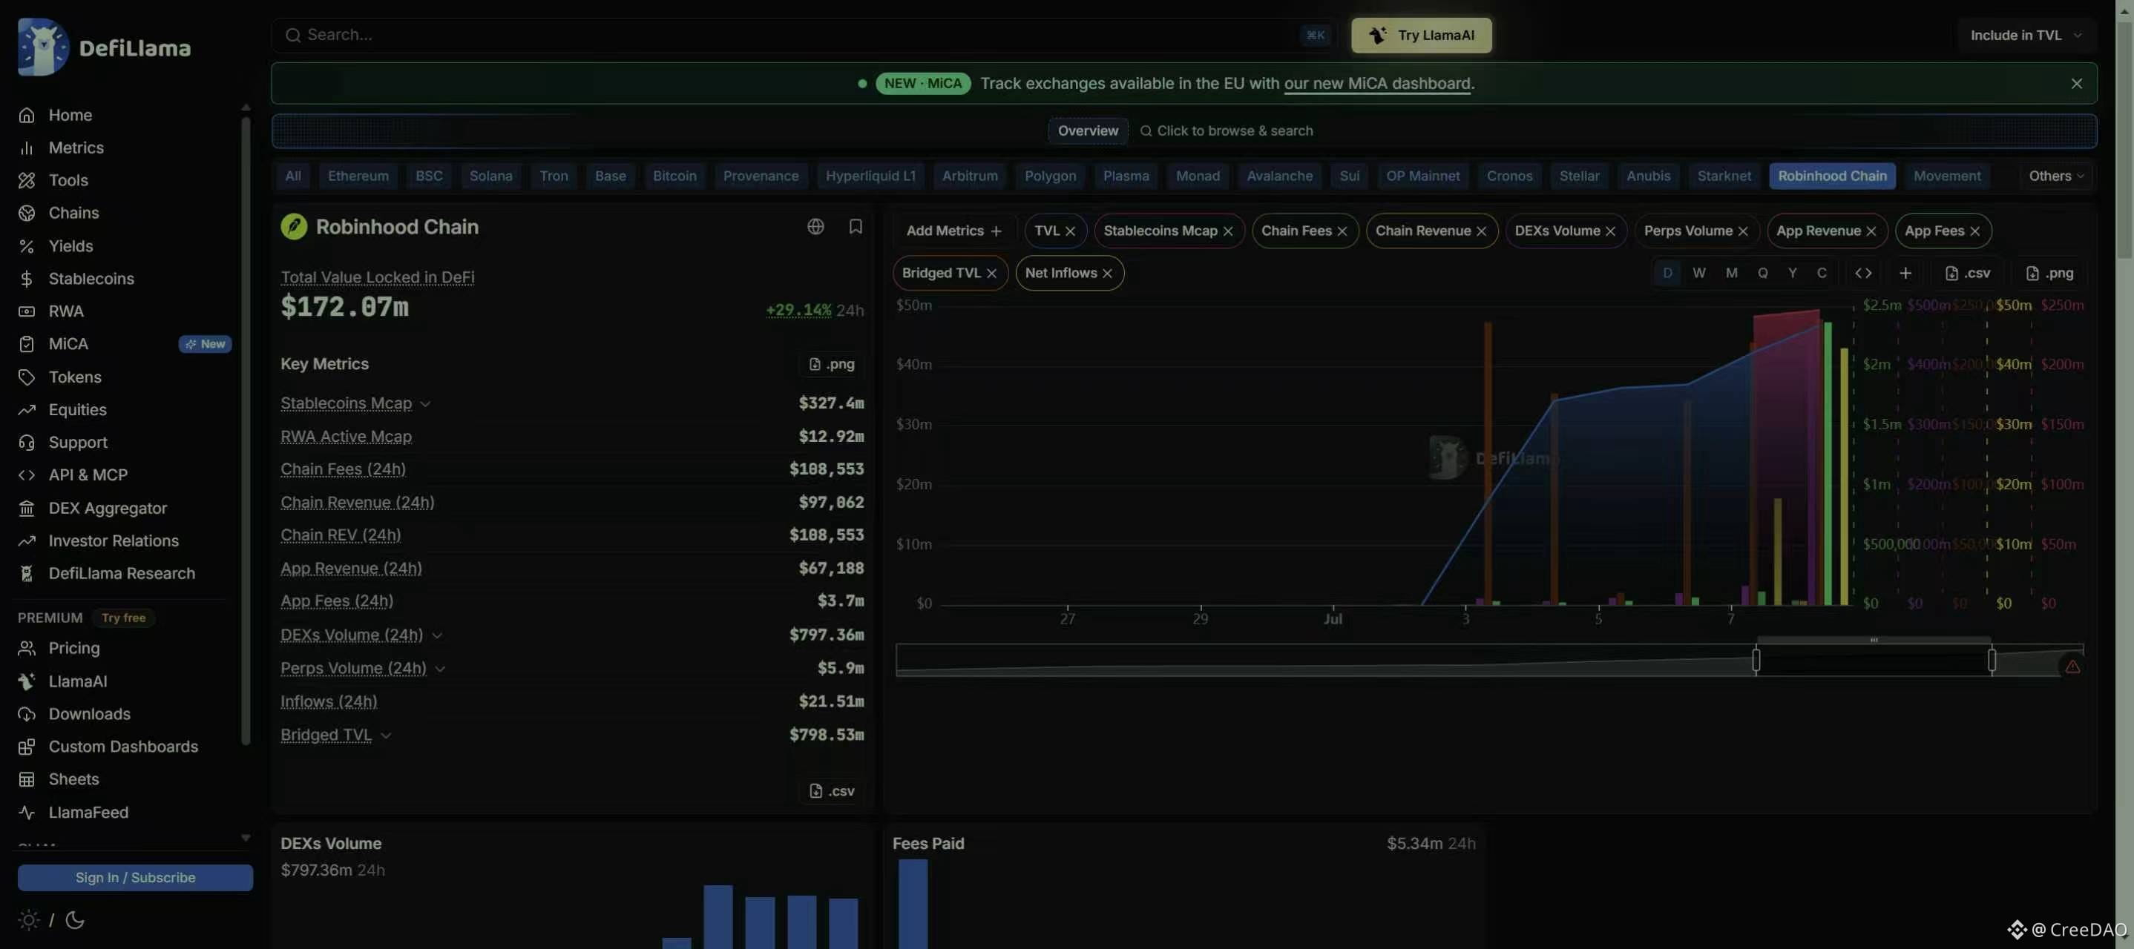Open the Chains globe icon
Screen dimensions: 2134x949
pos(27,214)
